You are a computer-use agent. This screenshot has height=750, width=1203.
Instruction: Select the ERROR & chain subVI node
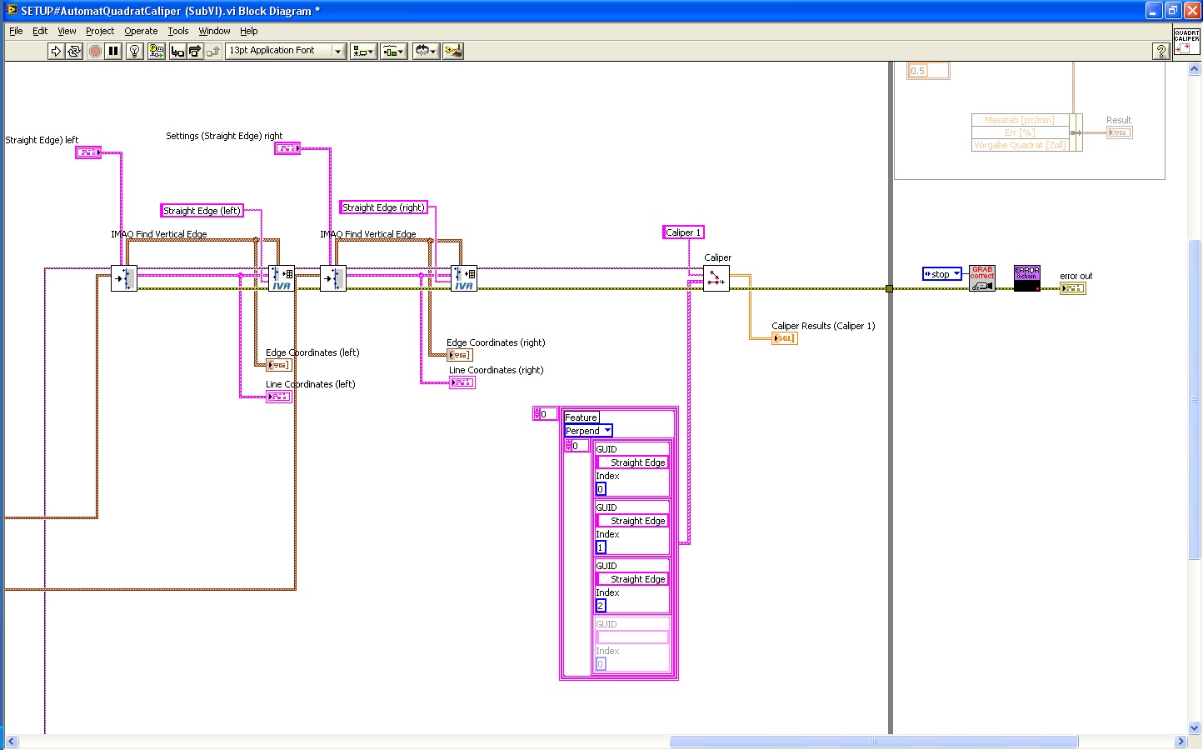point(1026,278)
